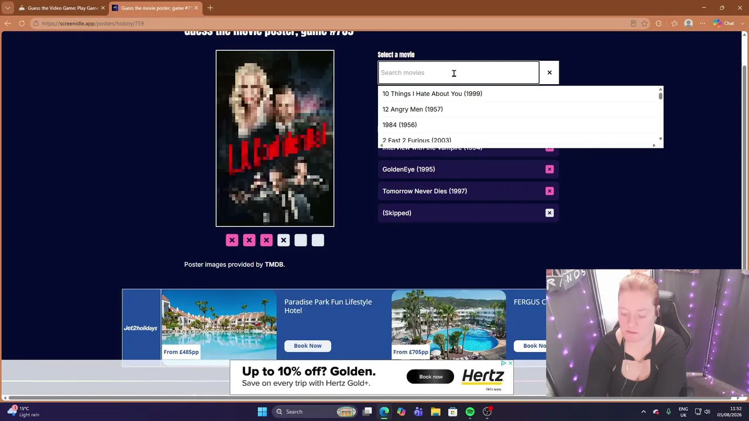Open the favorites list icon
The height and width of the screenshot is (421, 749).
tap(674, 23)
